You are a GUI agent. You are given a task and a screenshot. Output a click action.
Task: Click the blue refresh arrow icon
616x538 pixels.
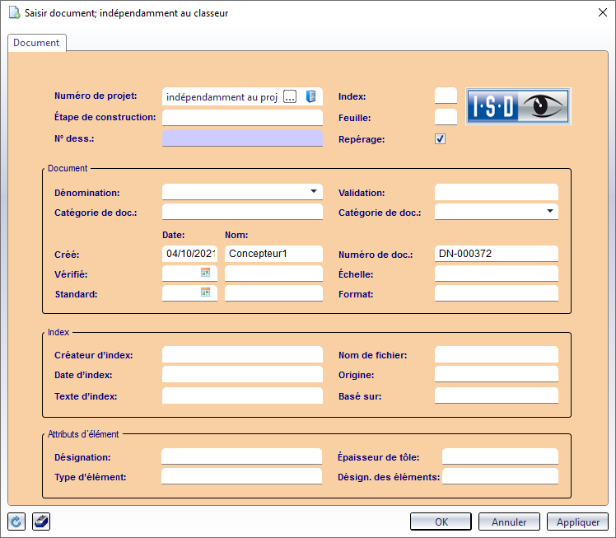(x=16, y=522)
